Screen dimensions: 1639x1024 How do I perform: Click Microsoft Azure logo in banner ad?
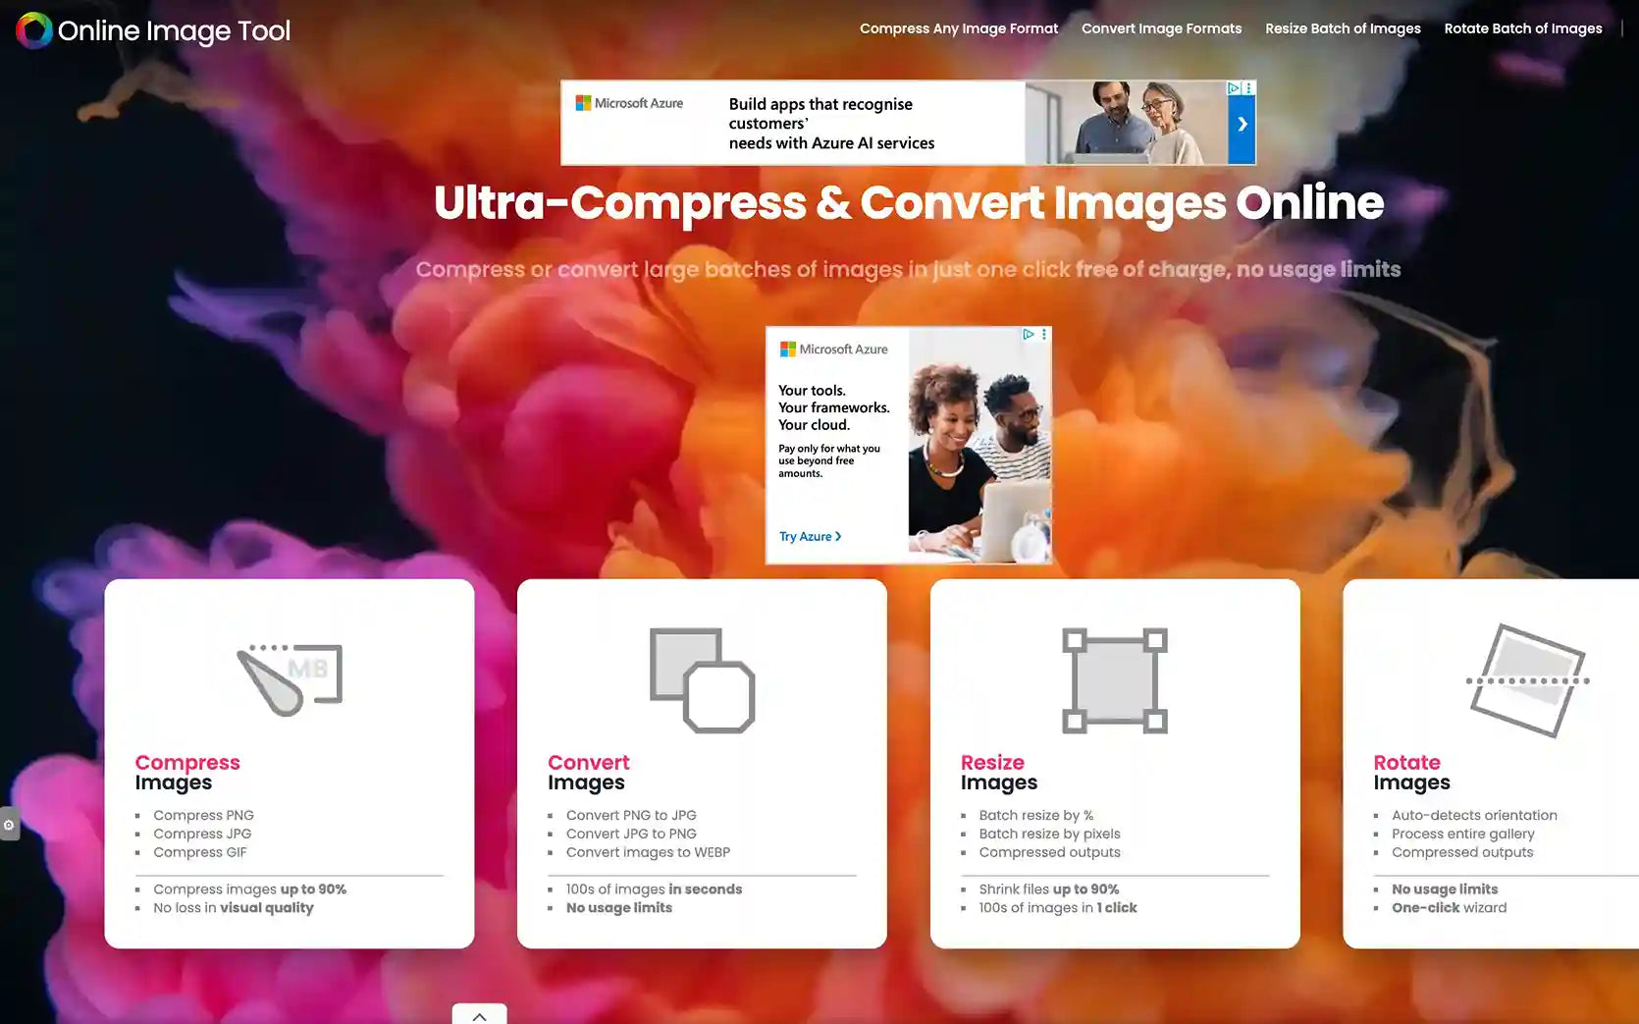[x=629, y=103]
